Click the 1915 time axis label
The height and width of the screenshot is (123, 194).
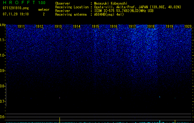[95, 26]
